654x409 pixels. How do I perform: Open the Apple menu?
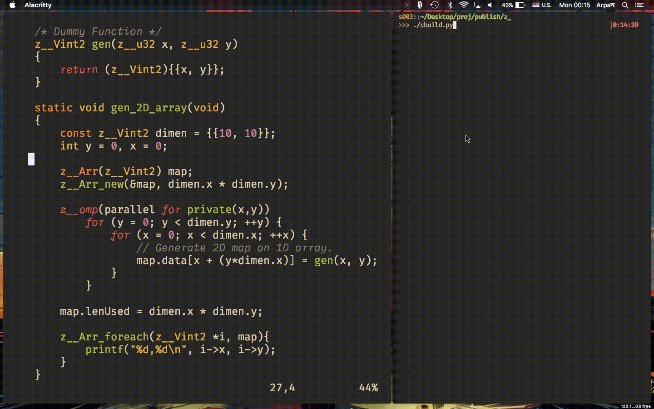(12, 5)
